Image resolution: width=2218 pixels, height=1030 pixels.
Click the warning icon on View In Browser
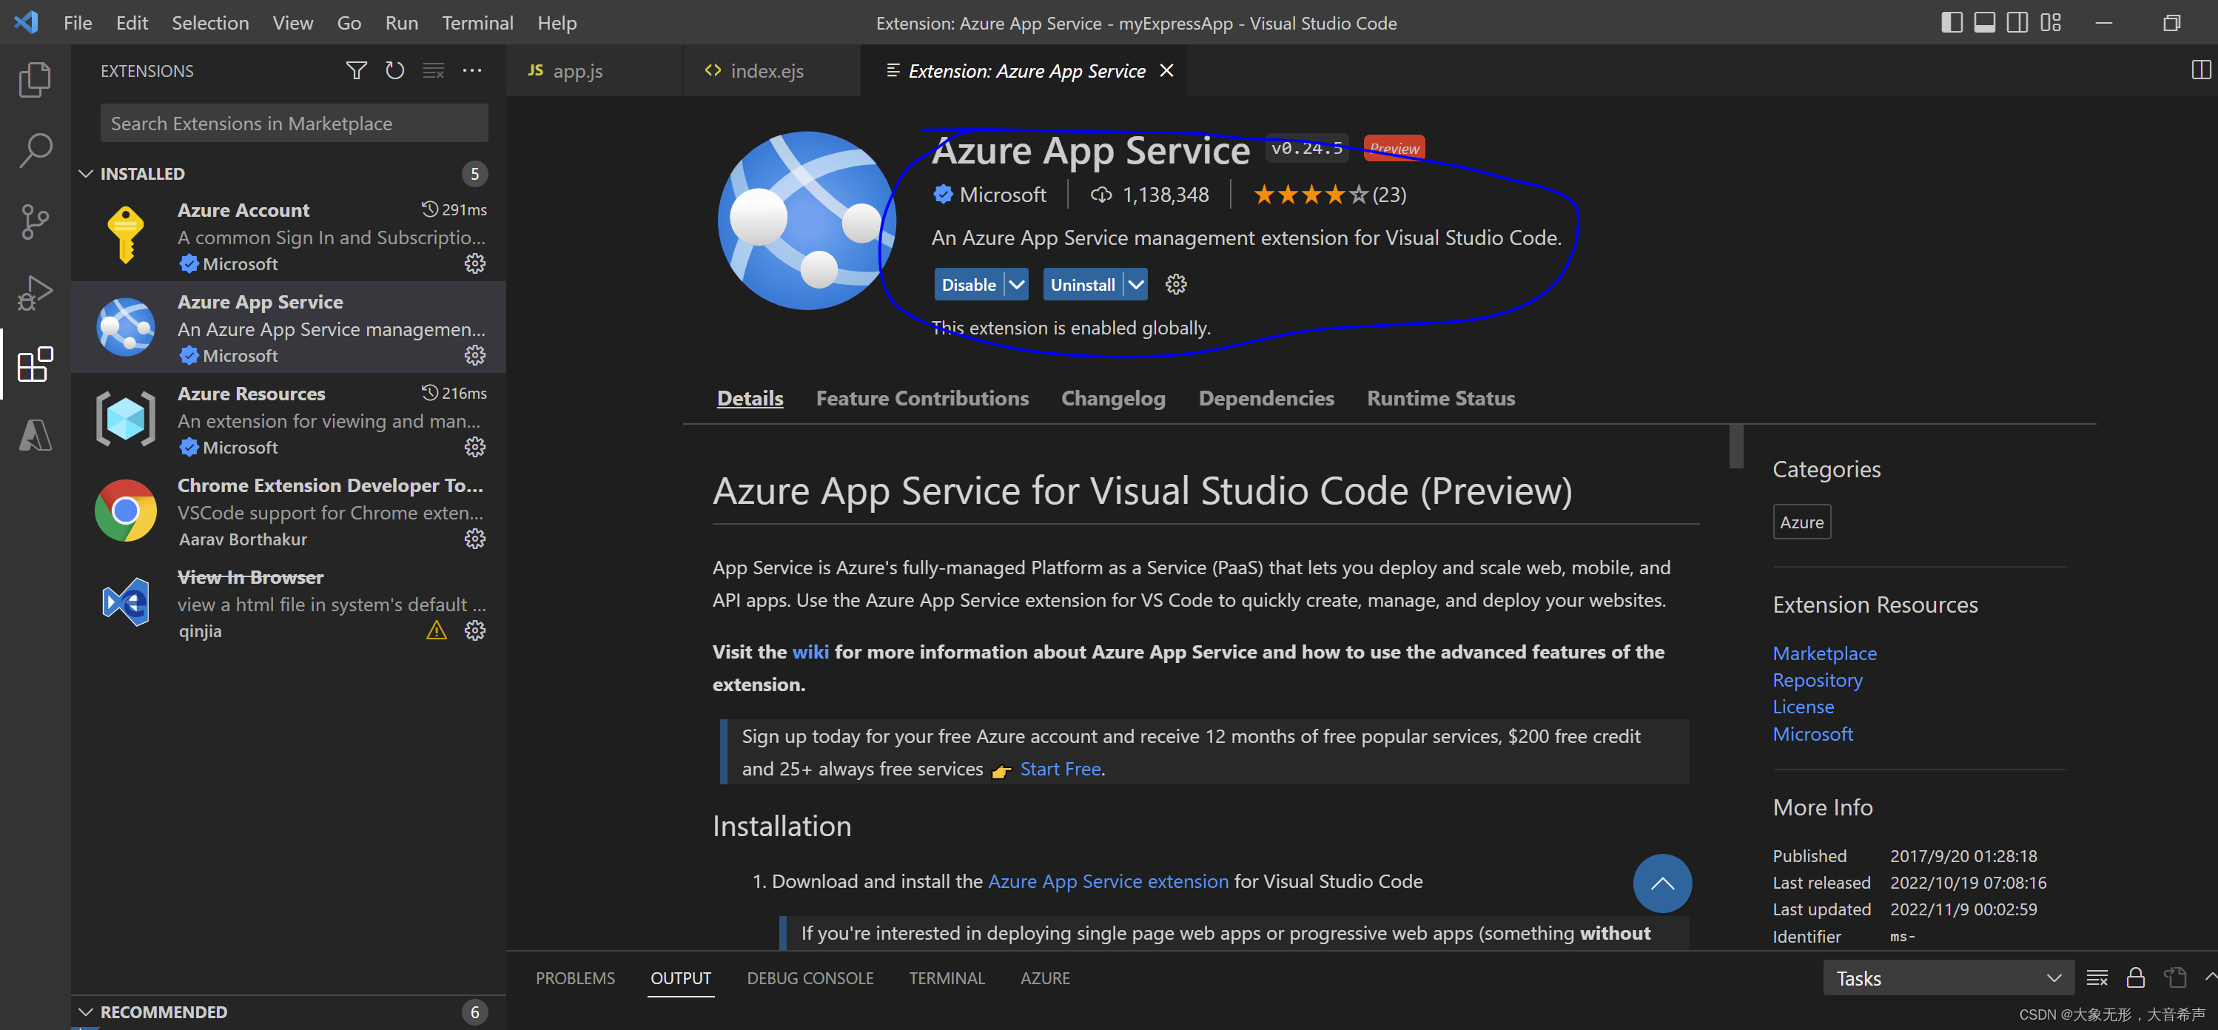pyautogui.click(x=437, y=630)
